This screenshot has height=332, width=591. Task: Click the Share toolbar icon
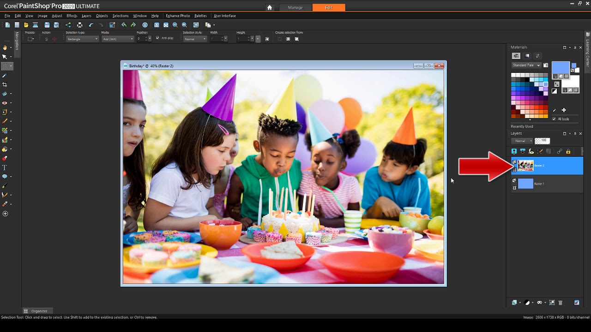(x=68, y=25)
